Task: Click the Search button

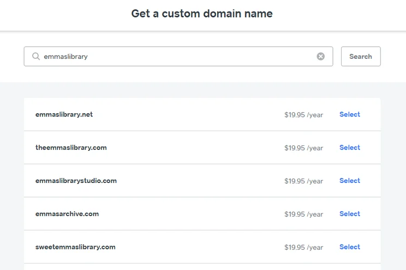Action: pyautogui.click(x=361, y=56)
